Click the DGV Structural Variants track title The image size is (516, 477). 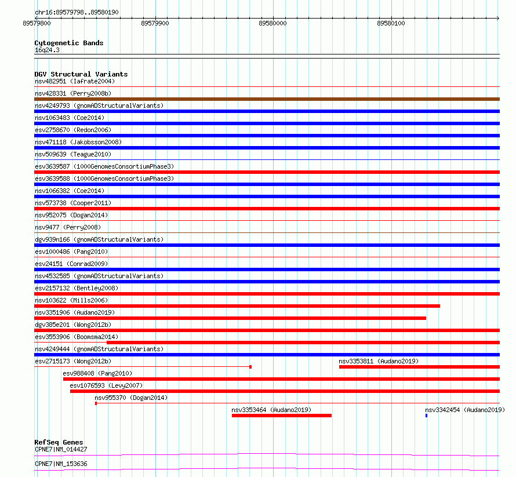tap(81, 74)
